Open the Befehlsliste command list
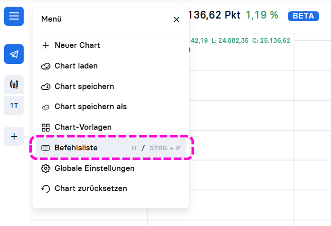 [x=76, y=148]
